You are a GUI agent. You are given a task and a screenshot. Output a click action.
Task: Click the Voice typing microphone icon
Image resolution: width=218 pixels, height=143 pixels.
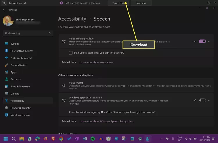[x=64, y=85]
